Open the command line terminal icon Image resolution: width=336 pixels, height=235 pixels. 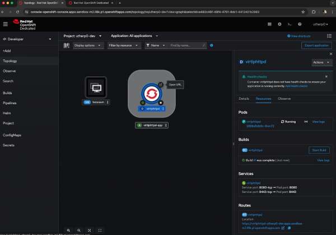pyautogui.click(x=289, y=24)
